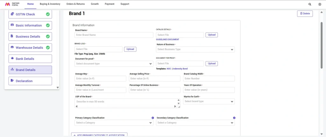326x137 pixels.
Task: Click the Warehouse Details green checkmark
Action: click(48, 48)
